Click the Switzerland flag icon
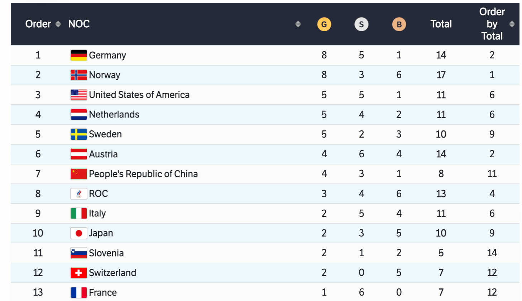 [78, 273]
